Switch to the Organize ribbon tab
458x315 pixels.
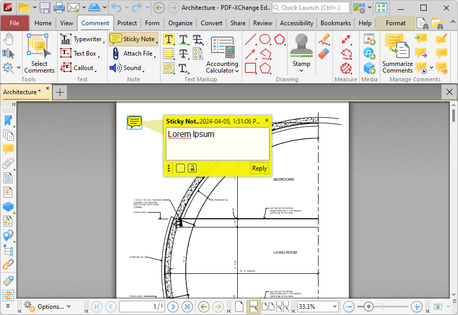(x=180, y=23)
